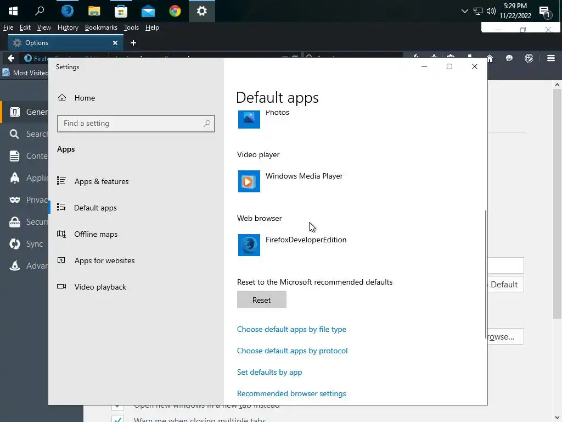Open Firefox Bookmarks menu
This screenshot has height=422, width=562.
101,27
